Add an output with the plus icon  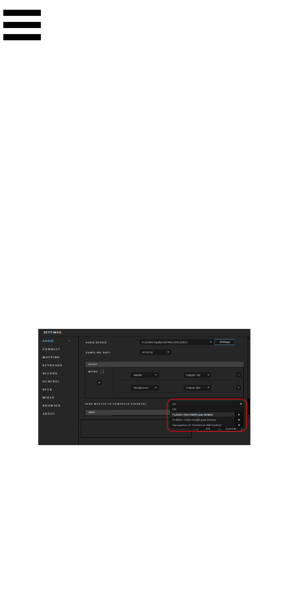pos(99,382)
